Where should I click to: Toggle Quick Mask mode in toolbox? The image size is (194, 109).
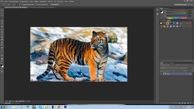[2, 69]
